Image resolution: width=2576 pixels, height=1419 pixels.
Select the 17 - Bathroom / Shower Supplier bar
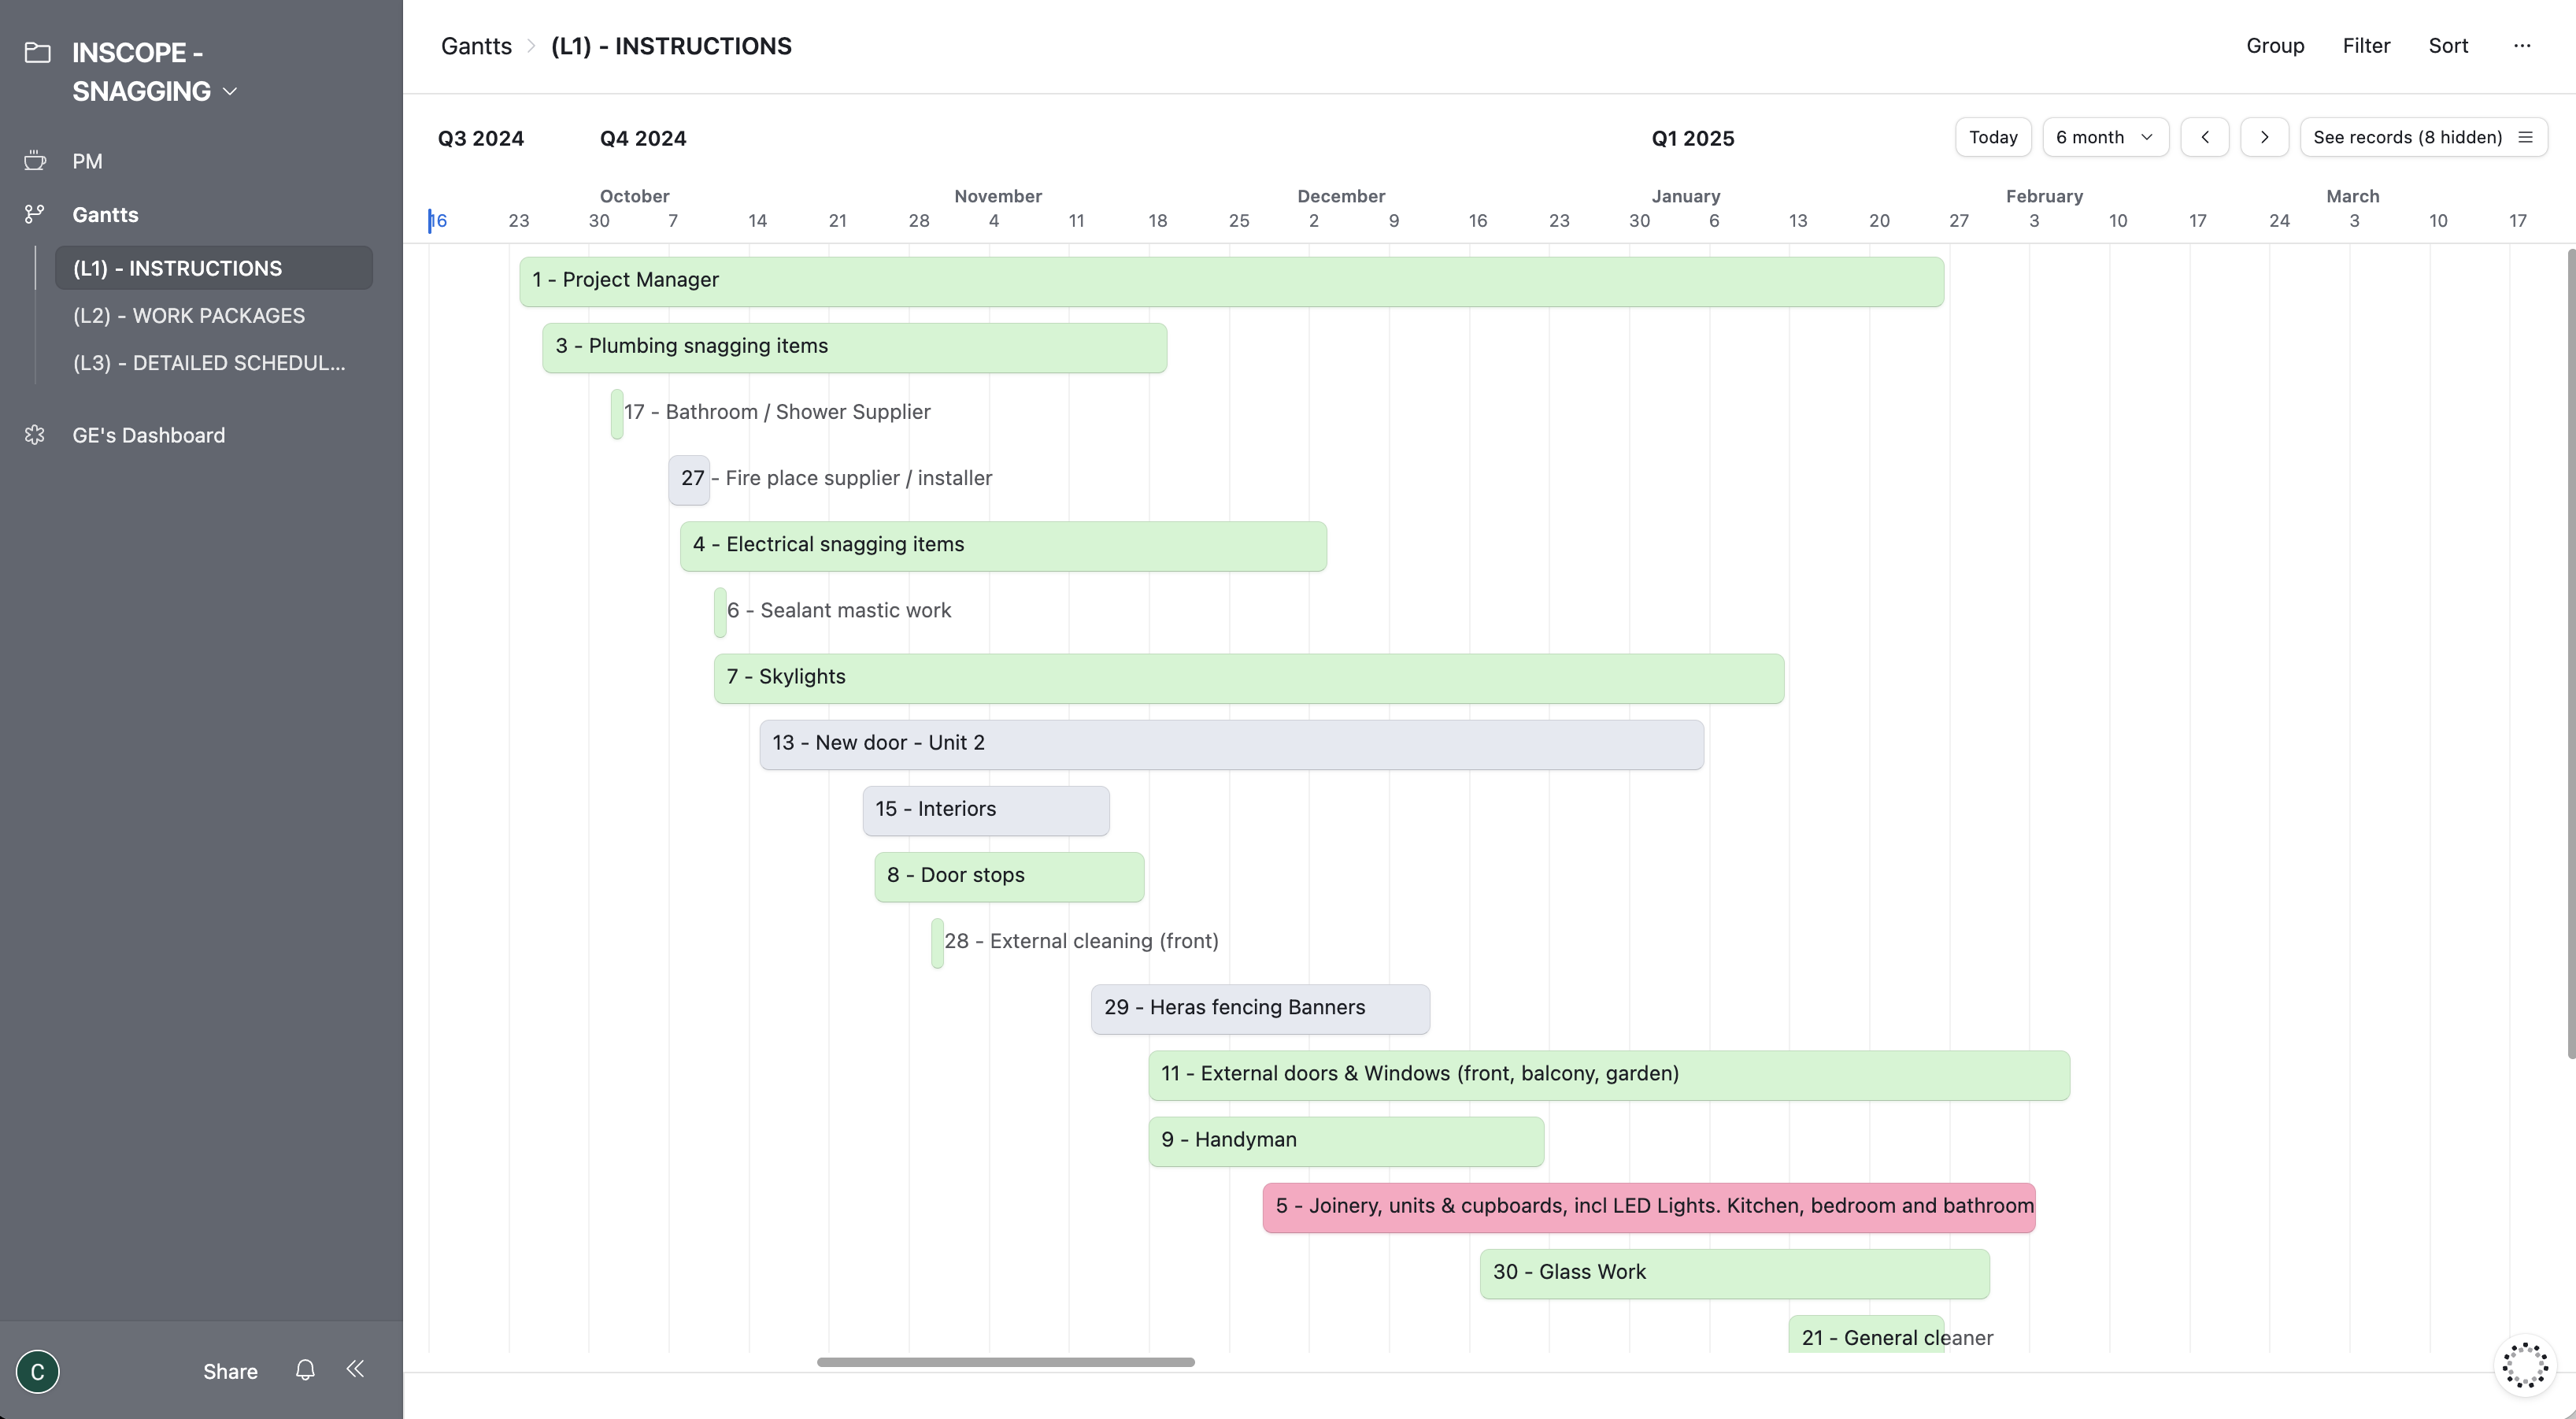[617, 413]
